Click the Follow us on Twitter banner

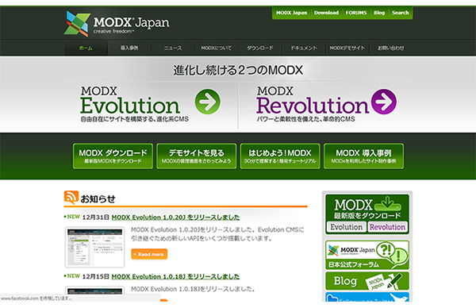(367, 297)
